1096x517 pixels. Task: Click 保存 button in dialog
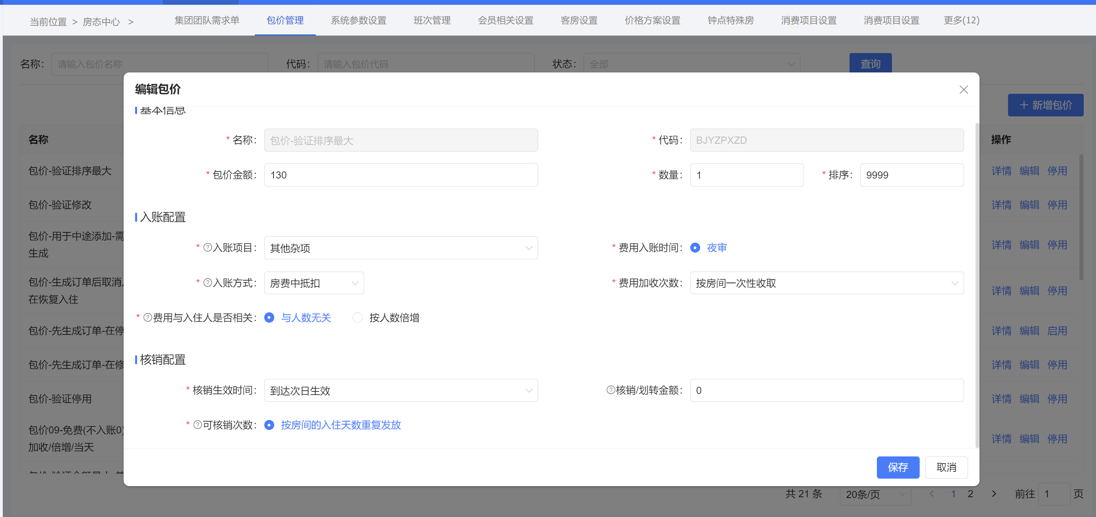coord(898,467)
